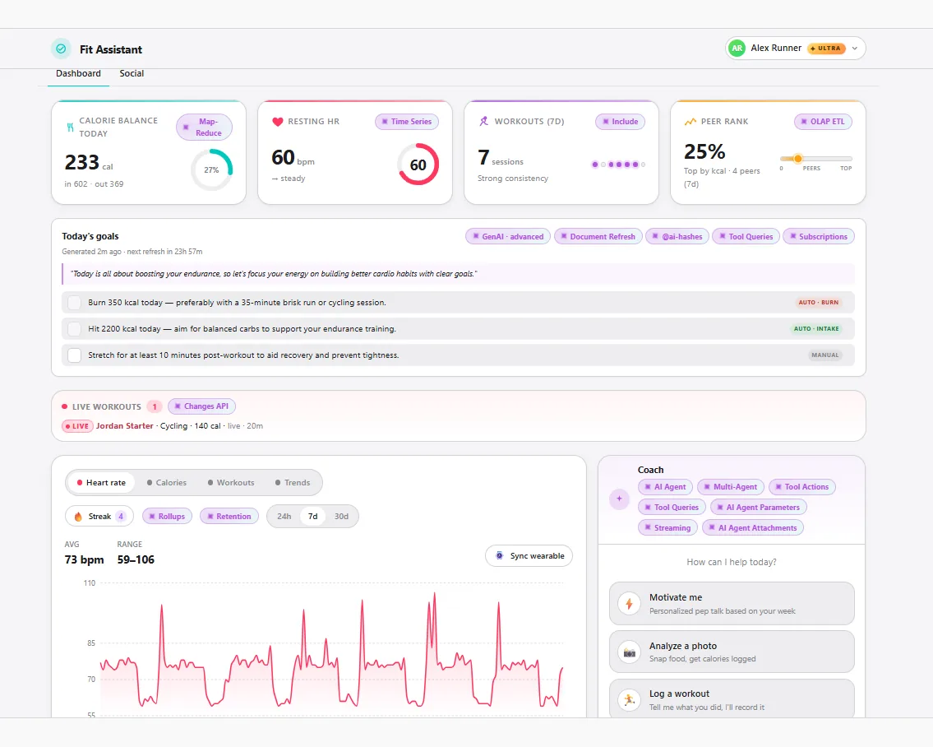Click the Multi-Agent tag
Image resolution: width=933 pixels, height=747 pixels.
click(x=731, y=487)
